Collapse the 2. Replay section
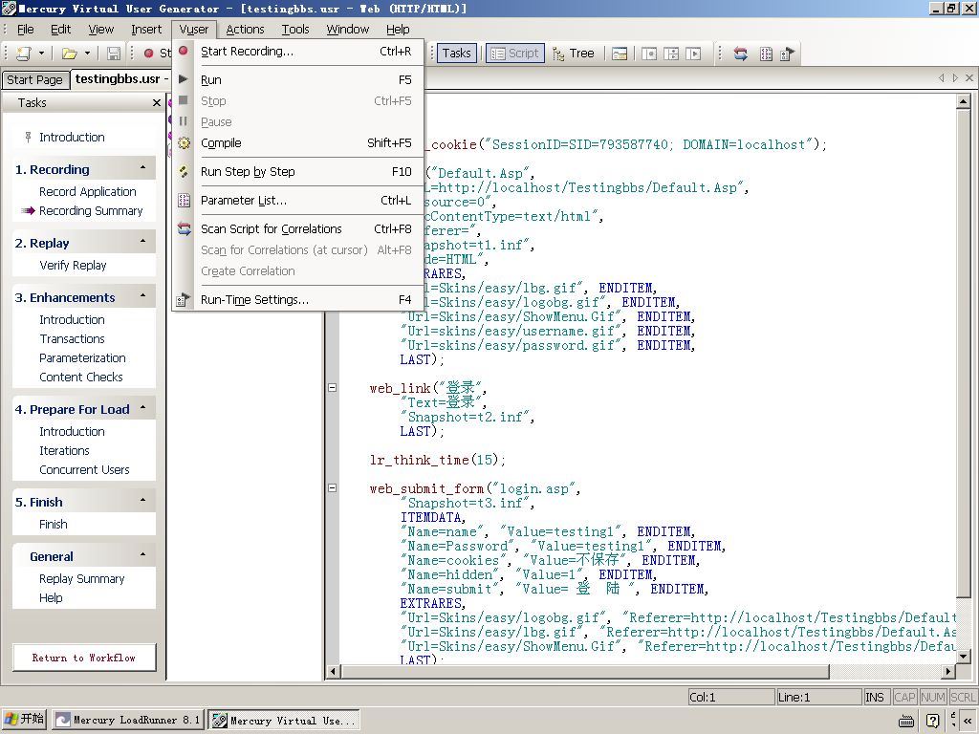The width and height of the screenshot is (979, 734). (x=143, y=242)
